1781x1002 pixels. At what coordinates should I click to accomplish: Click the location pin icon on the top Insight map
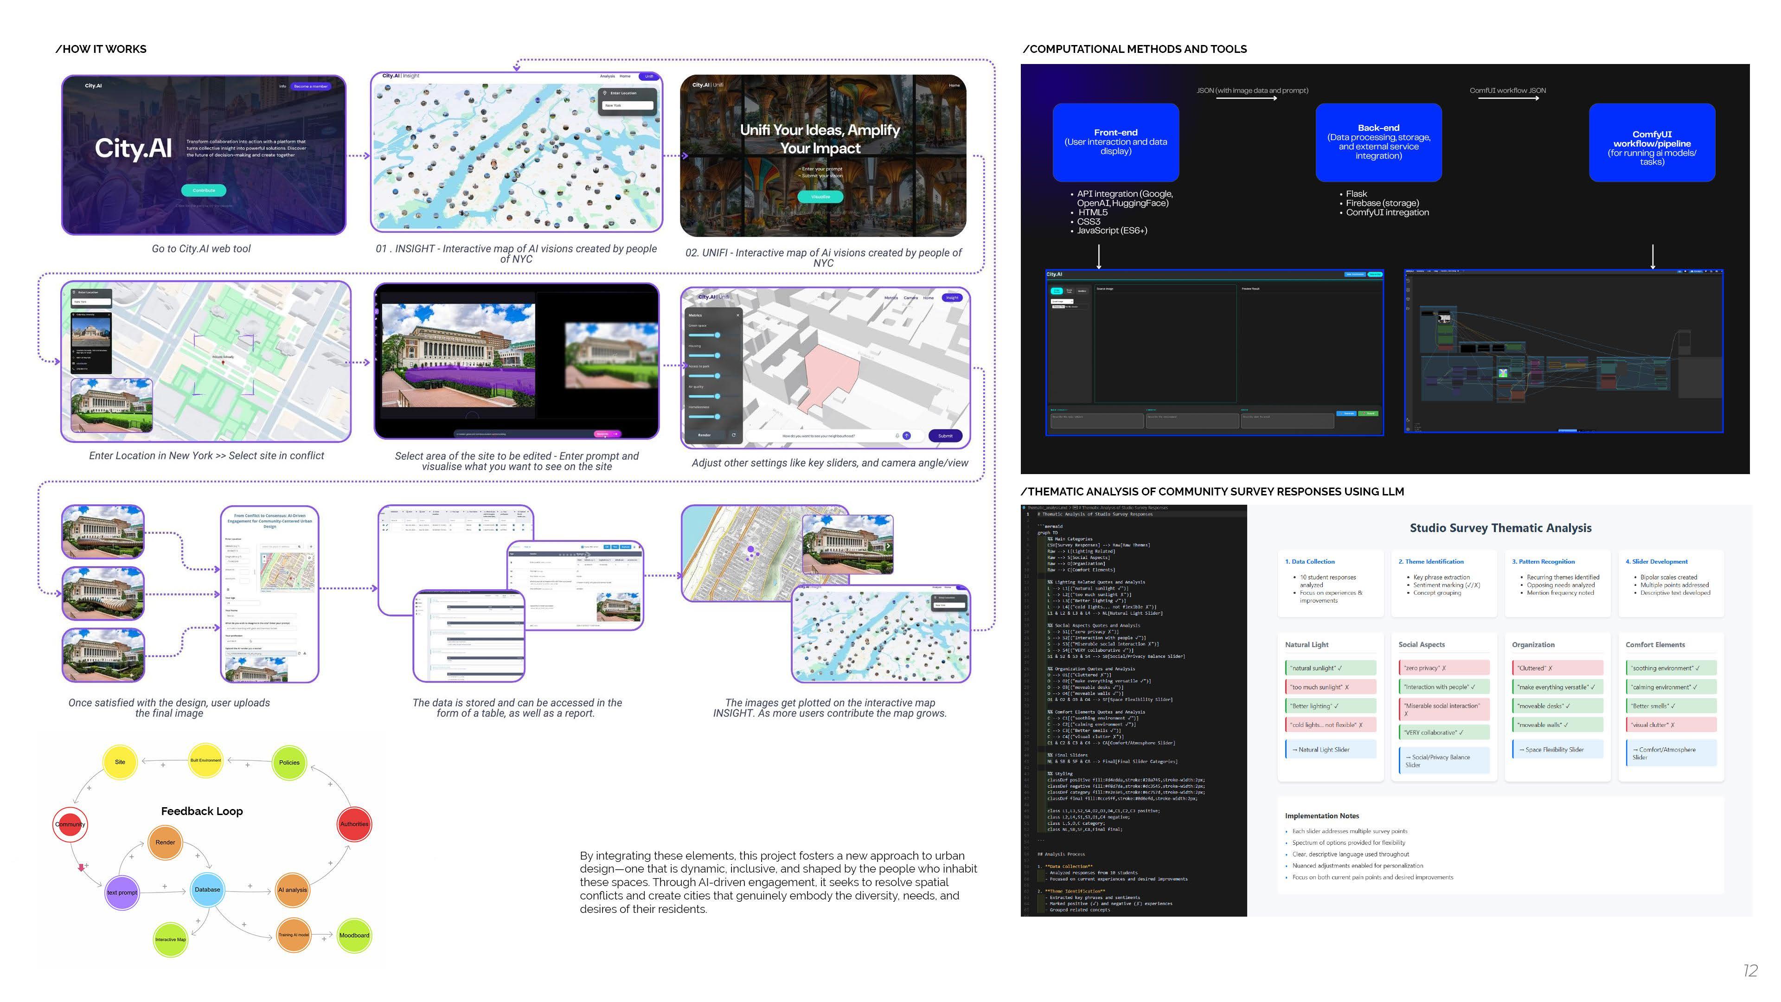coord(604,93)
